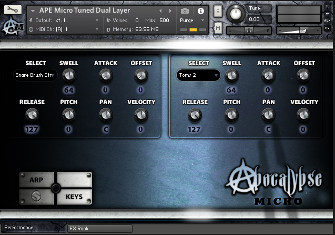
Task: Click the AUX button in header
Action: [327, 20]
